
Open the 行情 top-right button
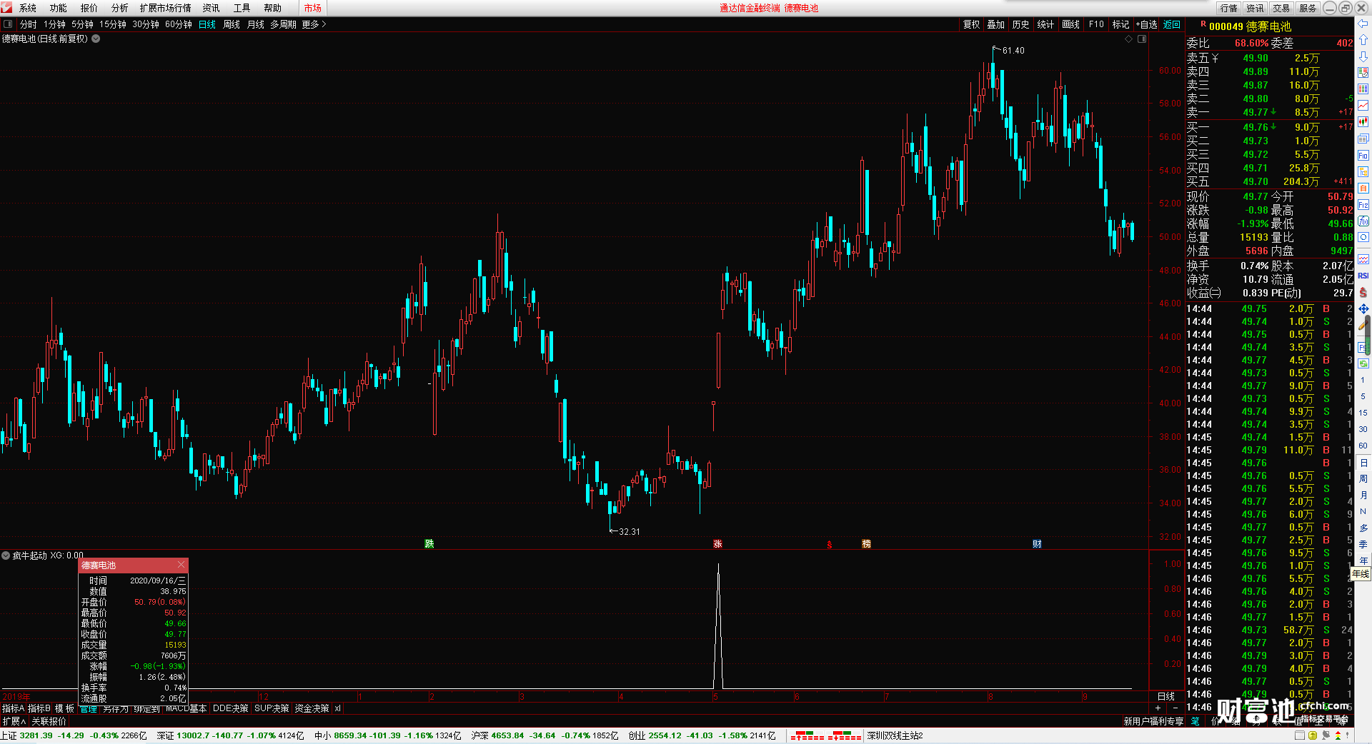[x=1229, y=8]
